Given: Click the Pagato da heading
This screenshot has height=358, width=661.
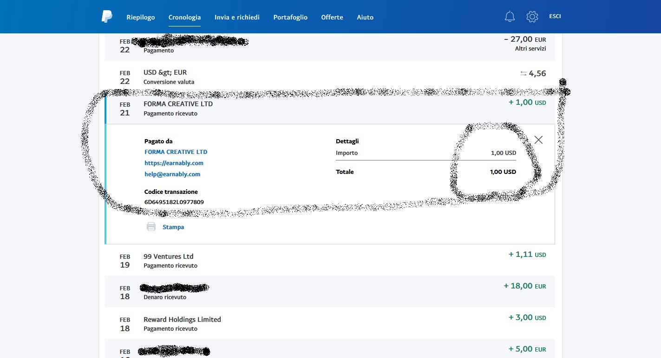Looking at the screenshot, I should tap(158, 141).
